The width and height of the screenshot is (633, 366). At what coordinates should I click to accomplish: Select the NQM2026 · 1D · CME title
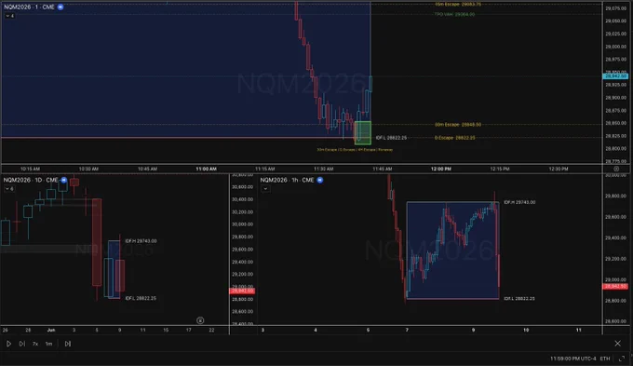(x=31, y=180)
